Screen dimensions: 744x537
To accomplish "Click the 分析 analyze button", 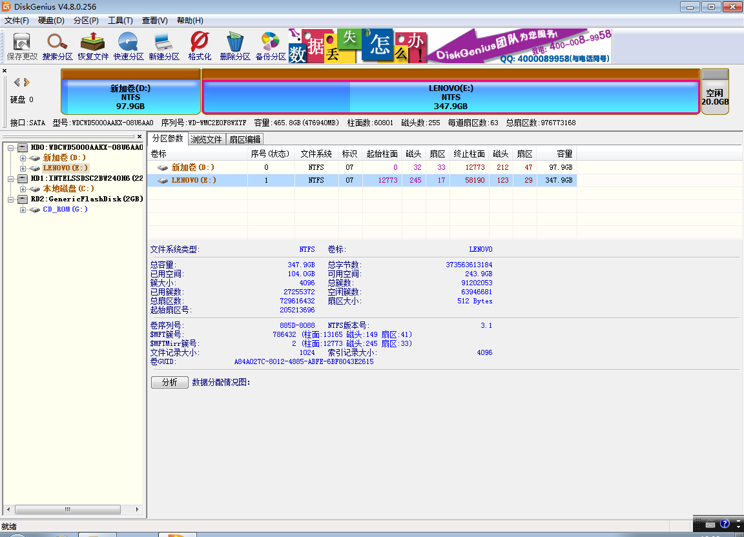I will click(169, 382).
